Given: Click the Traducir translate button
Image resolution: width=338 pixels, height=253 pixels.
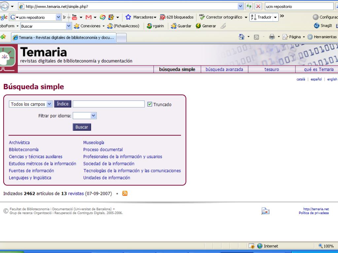Looking at the screenshot, I should [261, 17].
